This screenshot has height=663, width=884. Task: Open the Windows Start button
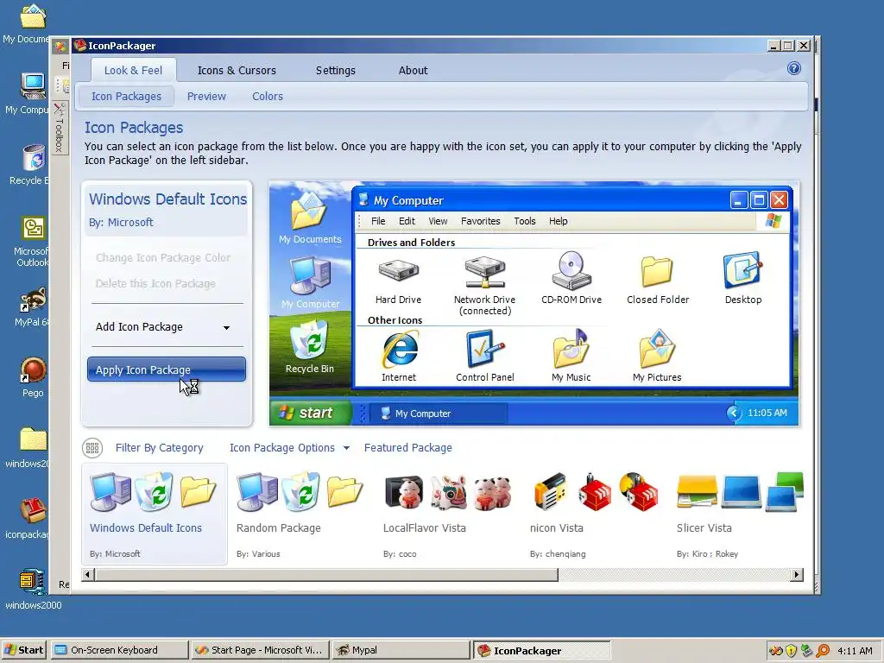pos(24,650)
